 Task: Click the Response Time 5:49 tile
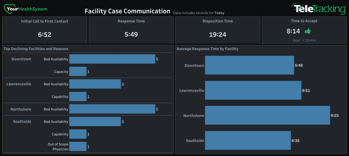point(131,30)
